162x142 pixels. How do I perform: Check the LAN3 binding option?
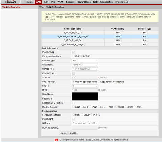[90, 107]
